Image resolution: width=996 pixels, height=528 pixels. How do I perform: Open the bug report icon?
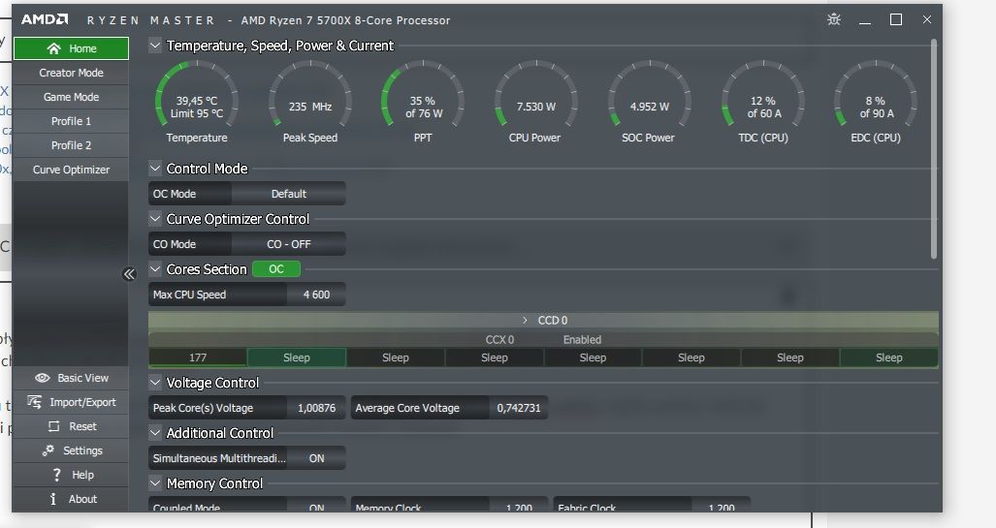pyautogui.click(x=834, y=19)
